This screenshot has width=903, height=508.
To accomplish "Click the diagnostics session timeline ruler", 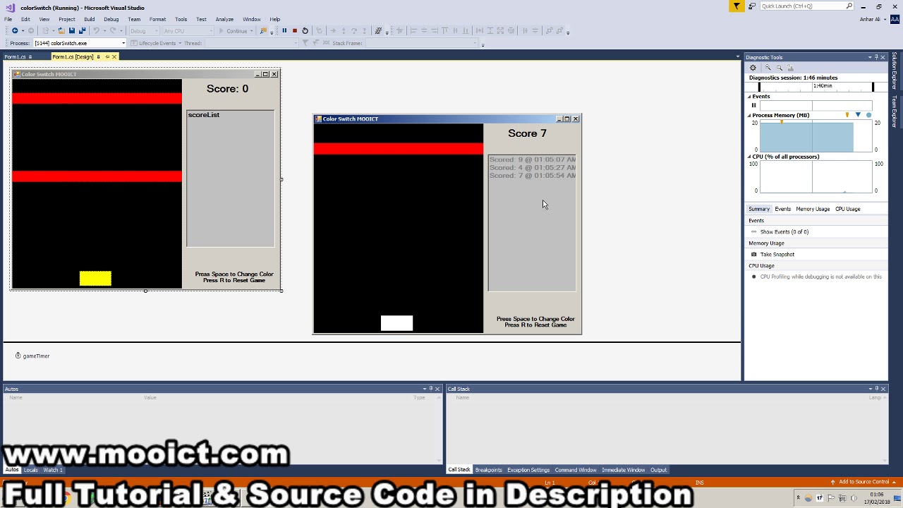I will click(816, 87).
